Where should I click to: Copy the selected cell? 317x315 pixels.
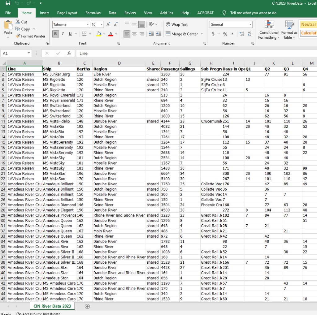point(23,29)
